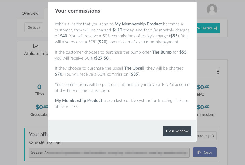This screenshot has height=165, width=245.
Task: Open the dropdown selector arrows on the right
Action: [218, 72]
